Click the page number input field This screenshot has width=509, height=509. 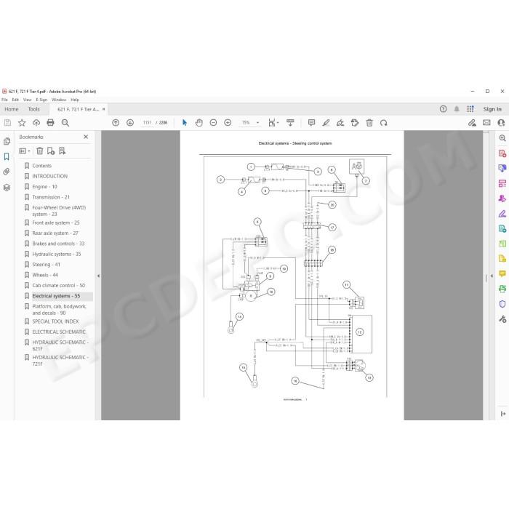(147, 123)
